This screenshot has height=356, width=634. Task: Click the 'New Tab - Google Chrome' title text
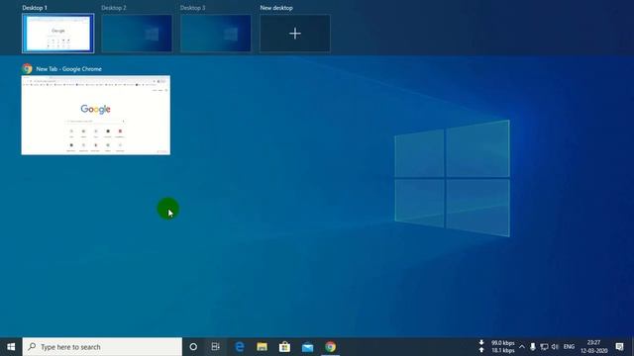[68, 69]
